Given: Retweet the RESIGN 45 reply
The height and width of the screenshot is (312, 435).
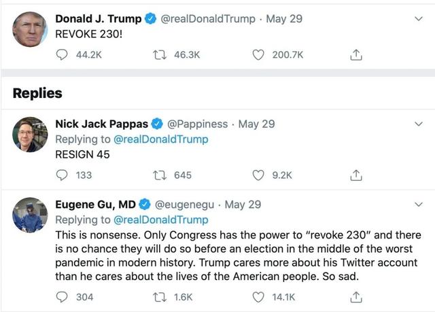Looking at the screenshot, I should pos(160,175).
